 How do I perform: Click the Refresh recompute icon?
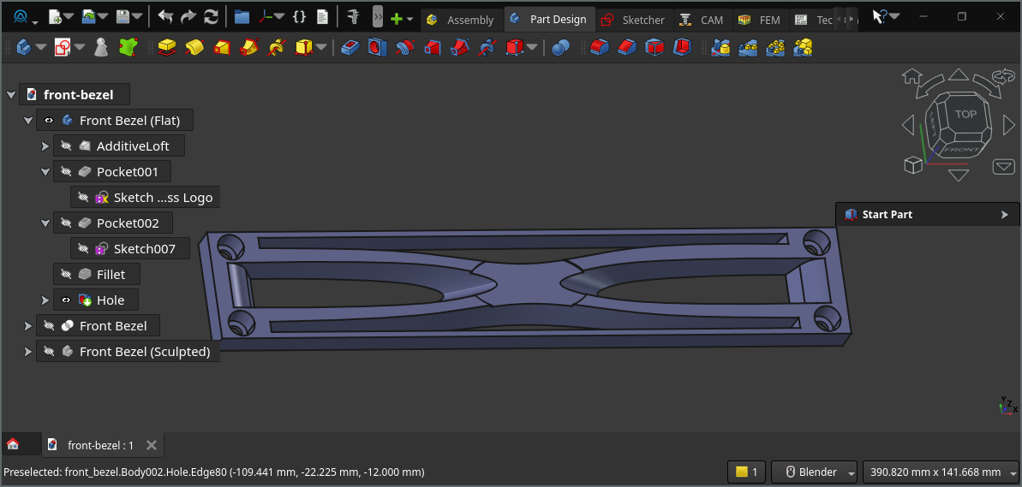[211, 17]
